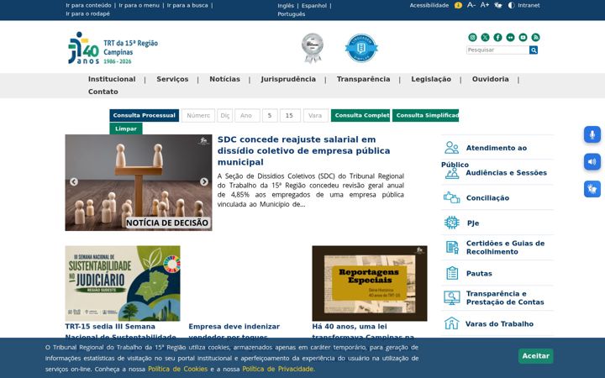Open the Transparência menu

tap(364, 79)
